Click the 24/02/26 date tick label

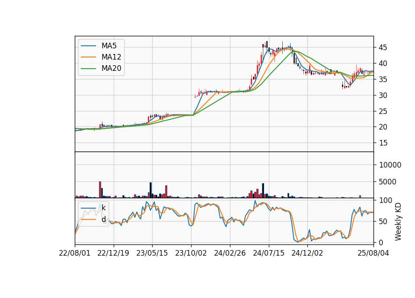coord(230,253)
